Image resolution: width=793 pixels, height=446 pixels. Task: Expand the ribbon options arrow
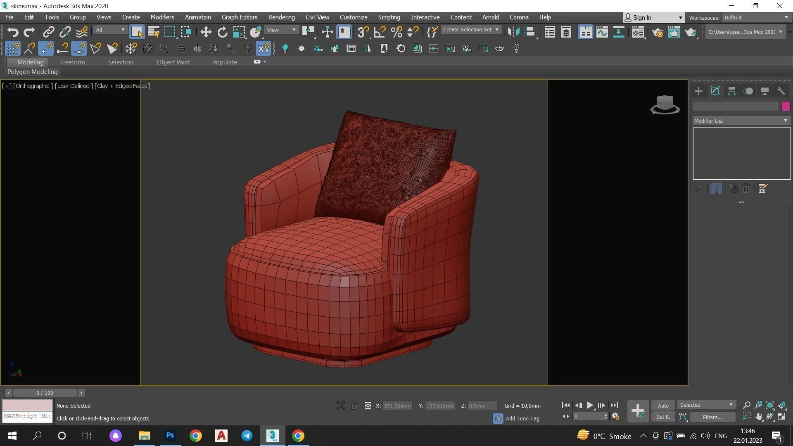pyautogui.click(x=265, y=62)
